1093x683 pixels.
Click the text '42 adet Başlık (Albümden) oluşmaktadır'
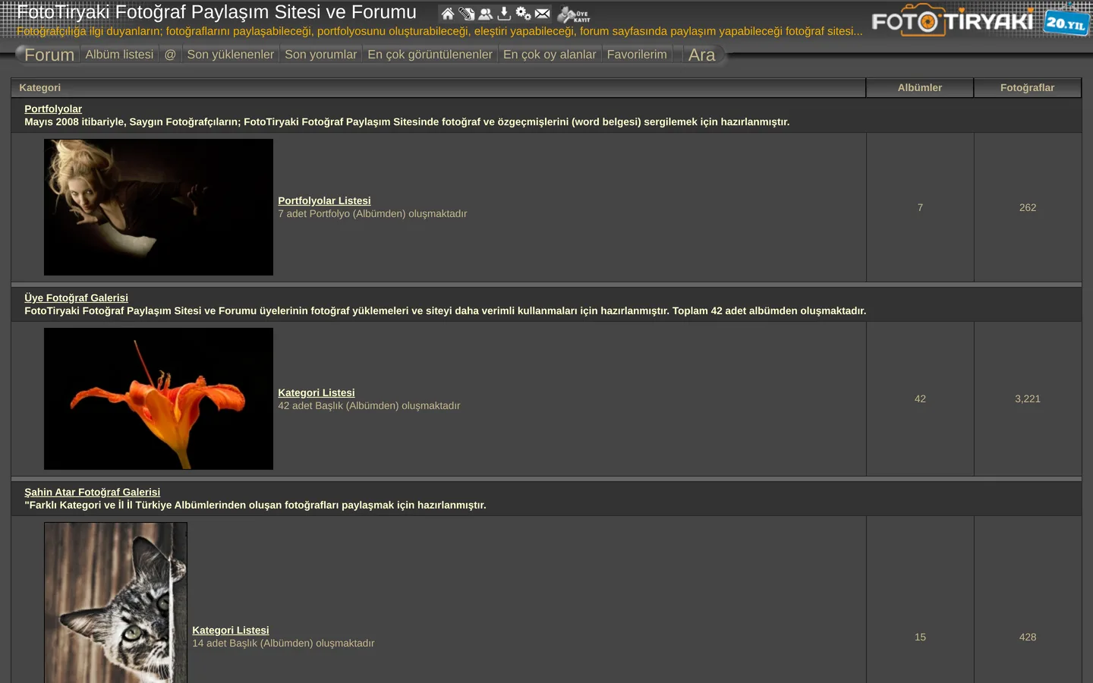pos(369,405)
